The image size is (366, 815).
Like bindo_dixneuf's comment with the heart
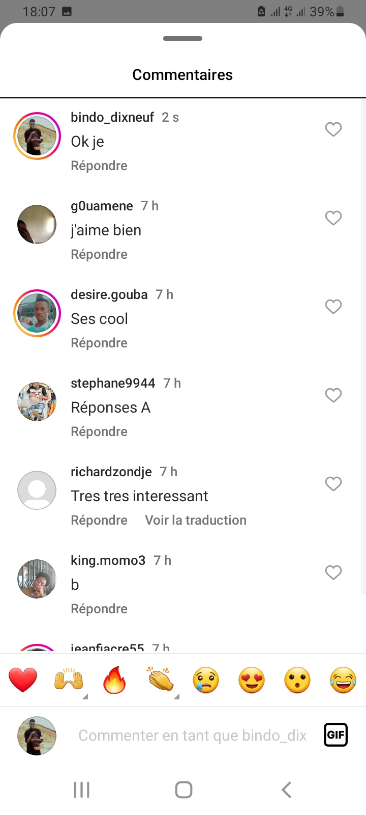click(333, 129)
